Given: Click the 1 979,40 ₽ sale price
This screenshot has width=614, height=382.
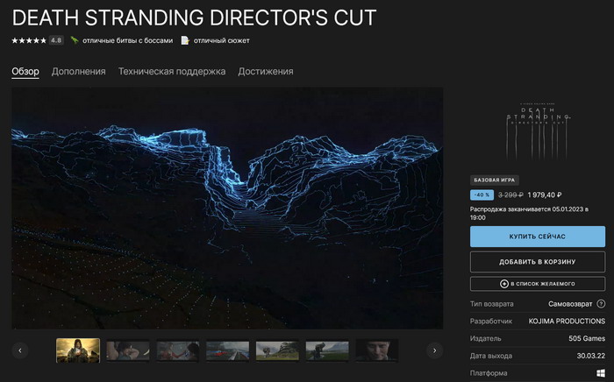Looking at the screenshot, I should coord(545,195).
